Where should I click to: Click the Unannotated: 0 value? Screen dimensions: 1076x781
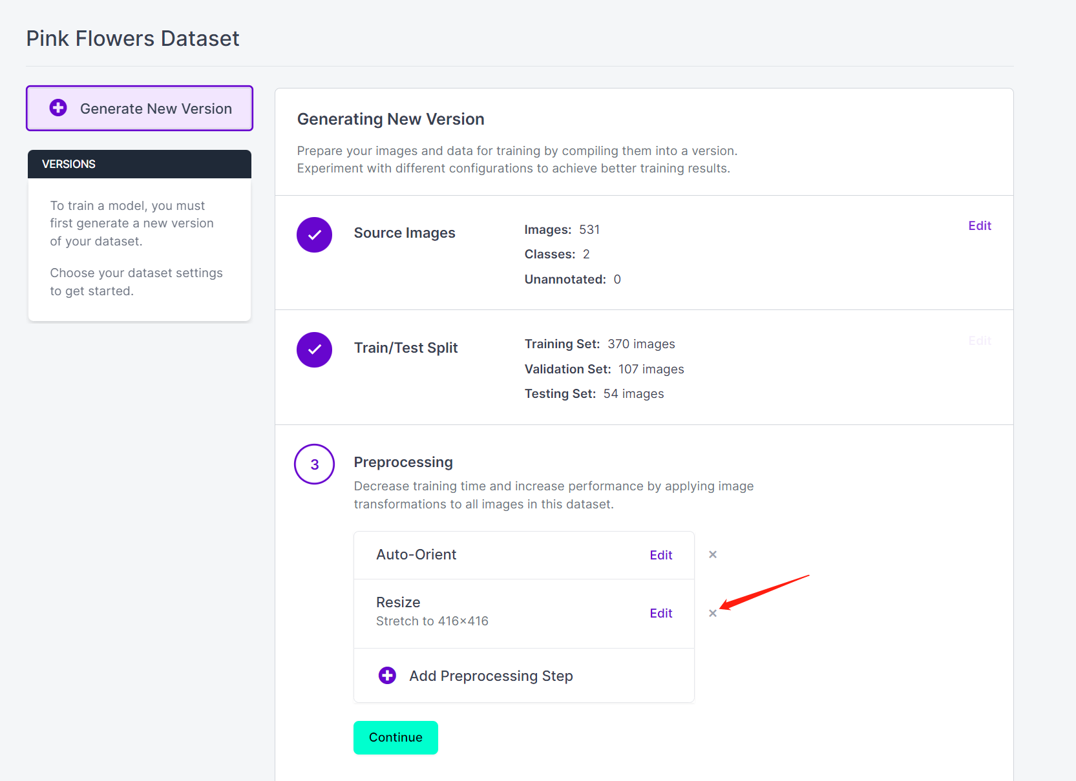tap(573, 279)
